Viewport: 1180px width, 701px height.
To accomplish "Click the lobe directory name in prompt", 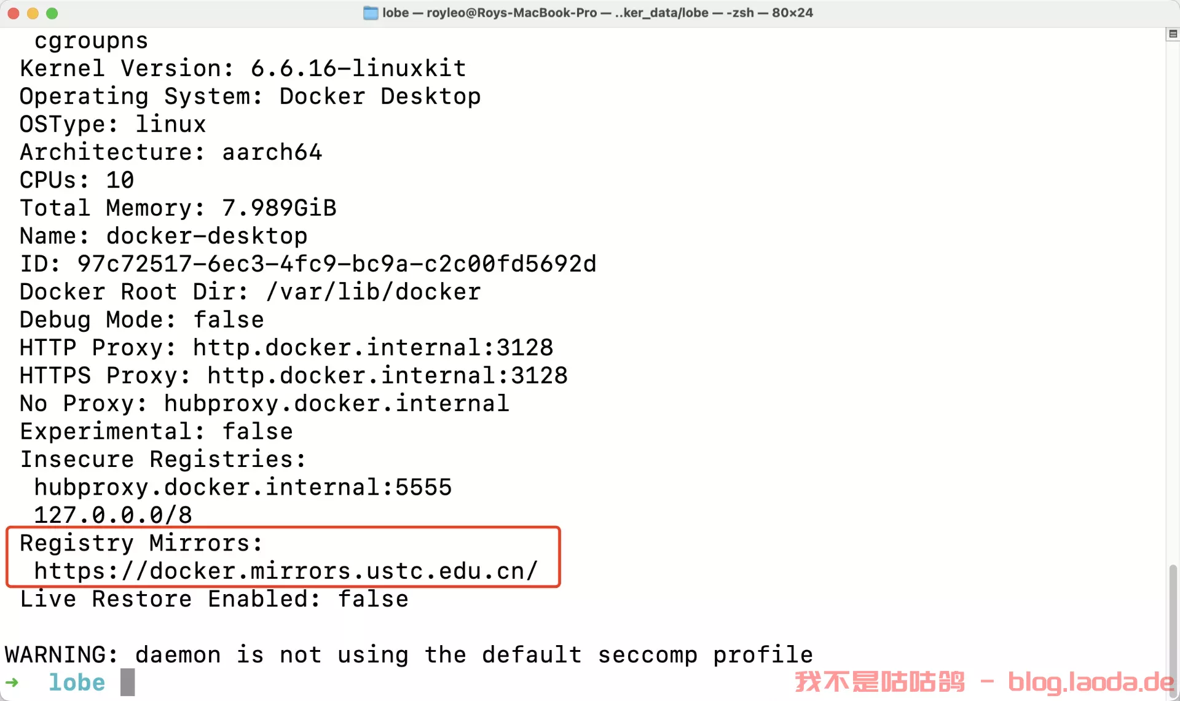I will coord(77,683).
